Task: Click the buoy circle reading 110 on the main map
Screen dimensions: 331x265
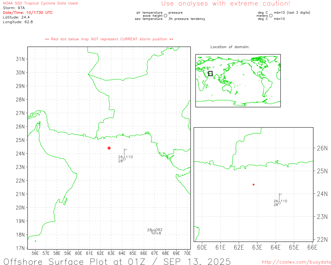Action: coord(124,159)
